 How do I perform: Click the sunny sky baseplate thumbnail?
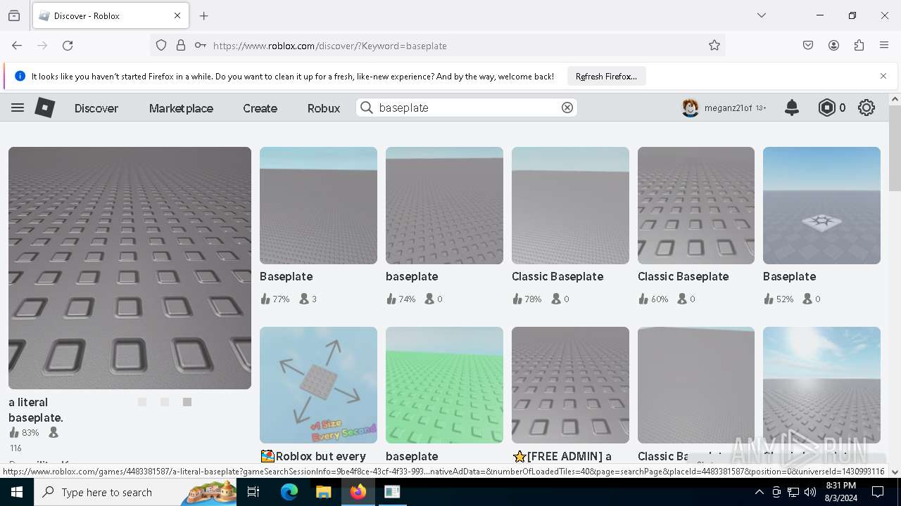click(x=821, y=385)
